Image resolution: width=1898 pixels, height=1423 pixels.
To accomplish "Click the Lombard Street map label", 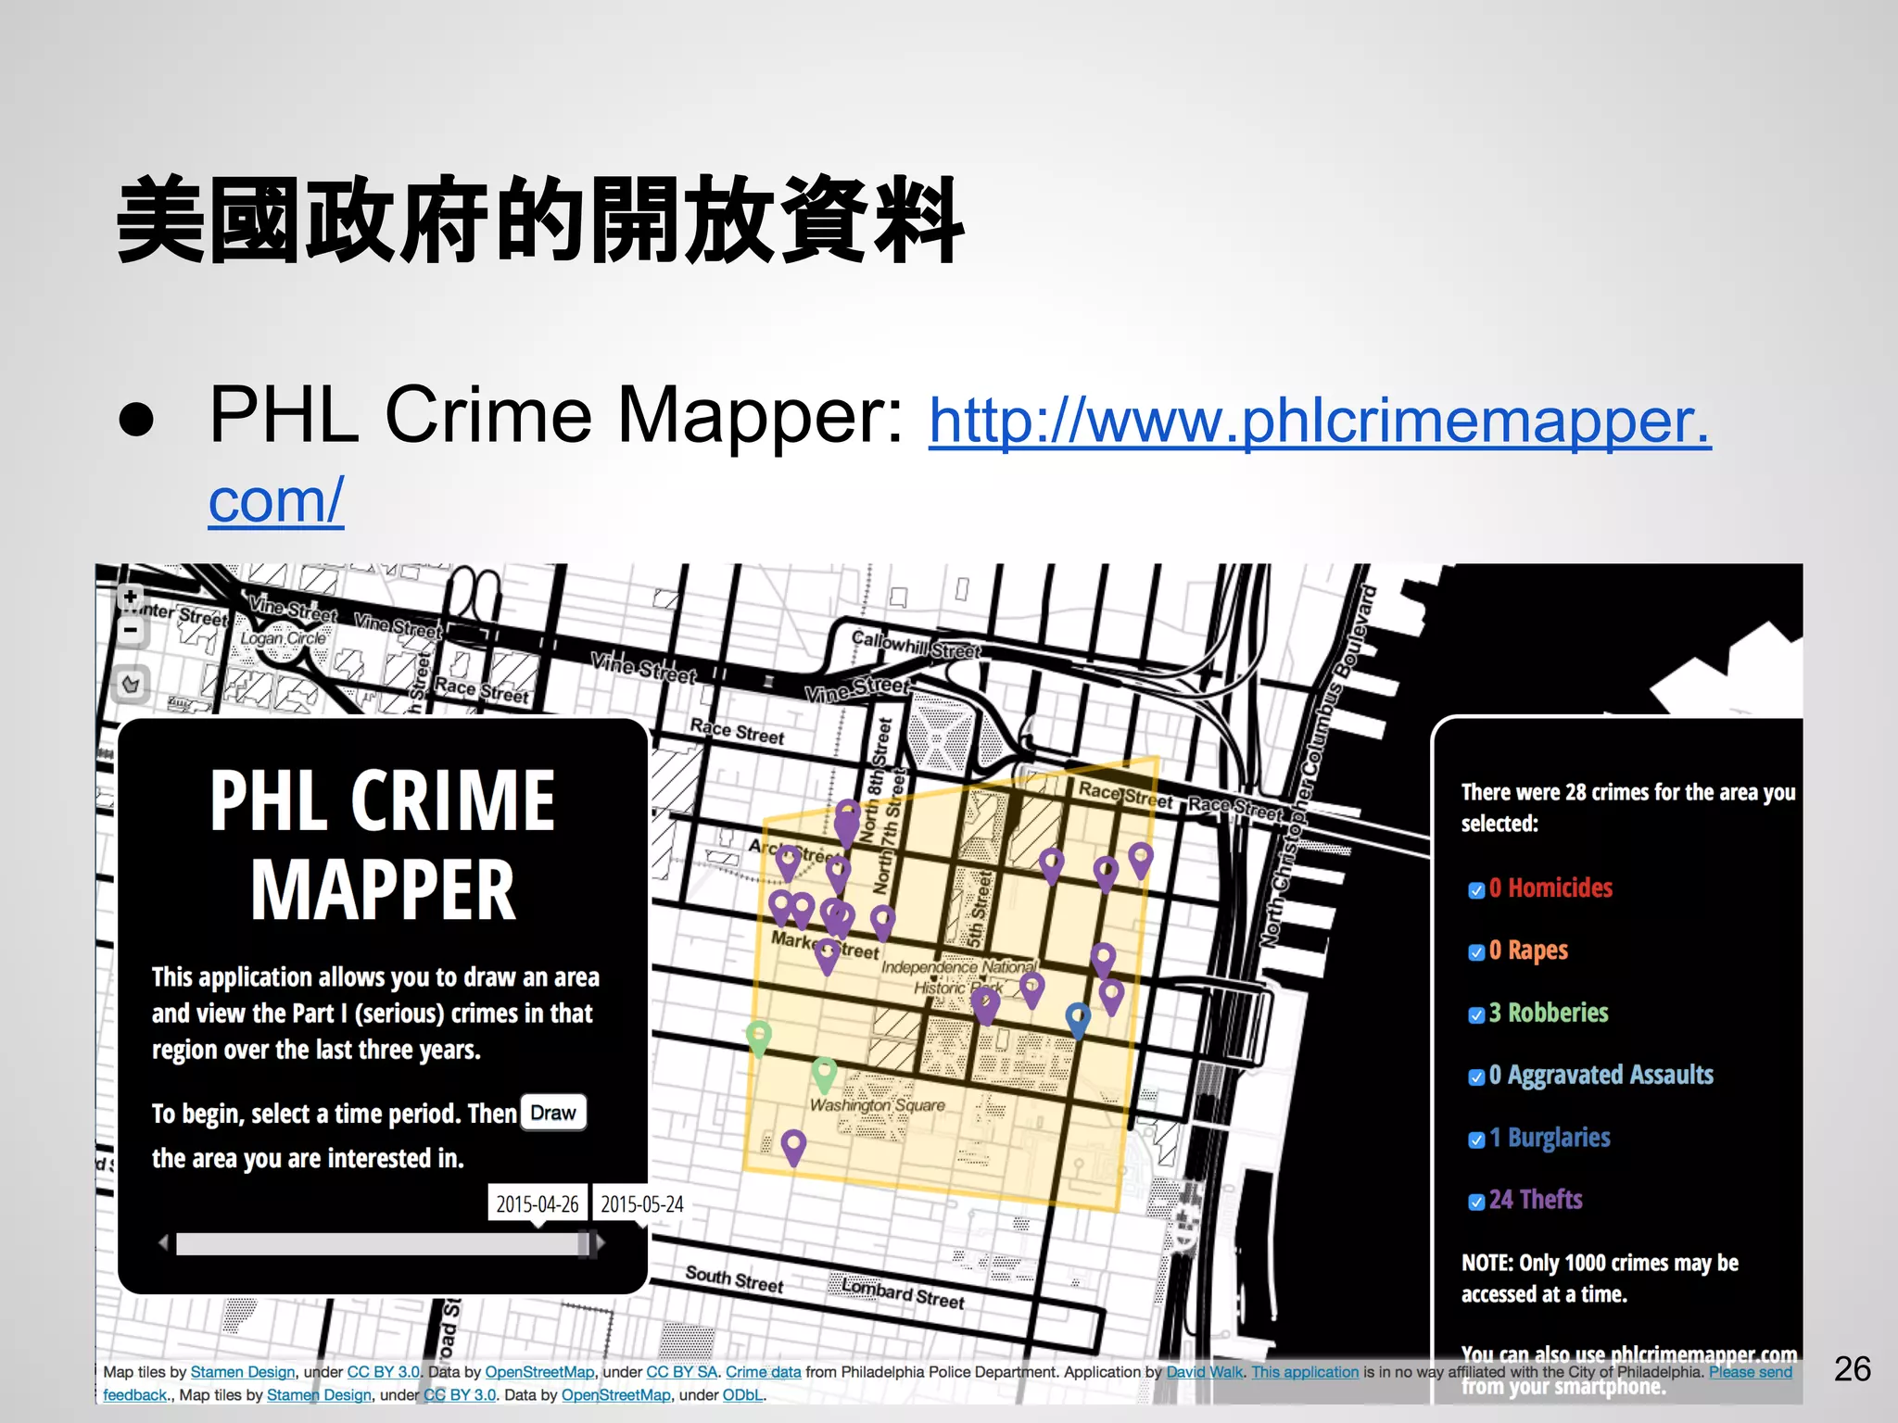I will [x=904, y=1293].
